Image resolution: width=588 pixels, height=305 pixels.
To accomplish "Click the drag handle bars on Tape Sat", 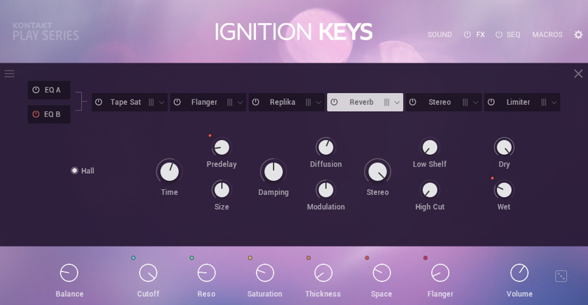I will (x=151, y=102).
